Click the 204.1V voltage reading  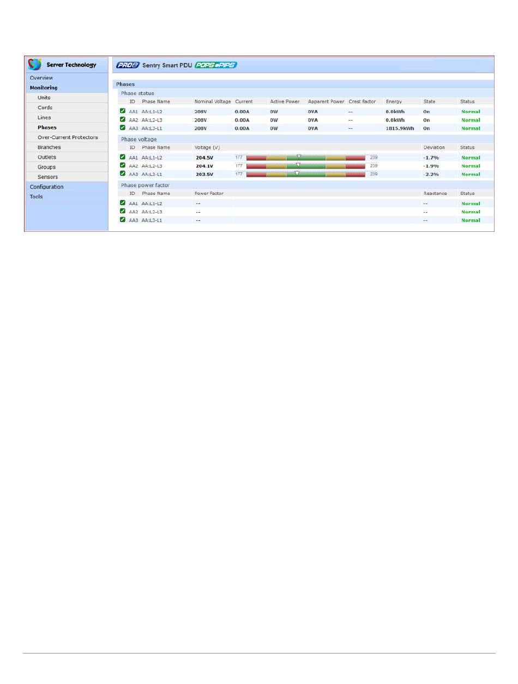point(205,166)
